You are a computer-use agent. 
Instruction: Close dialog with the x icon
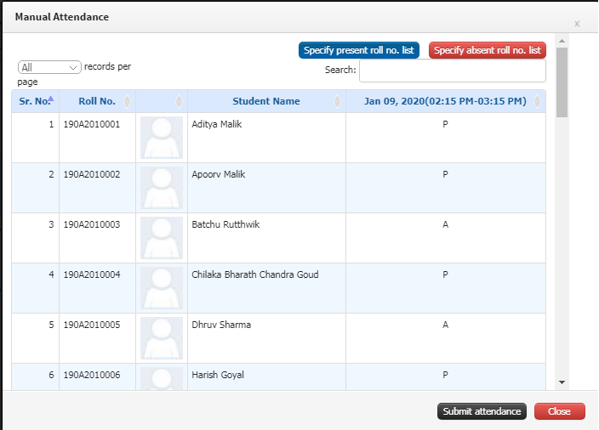577,24
